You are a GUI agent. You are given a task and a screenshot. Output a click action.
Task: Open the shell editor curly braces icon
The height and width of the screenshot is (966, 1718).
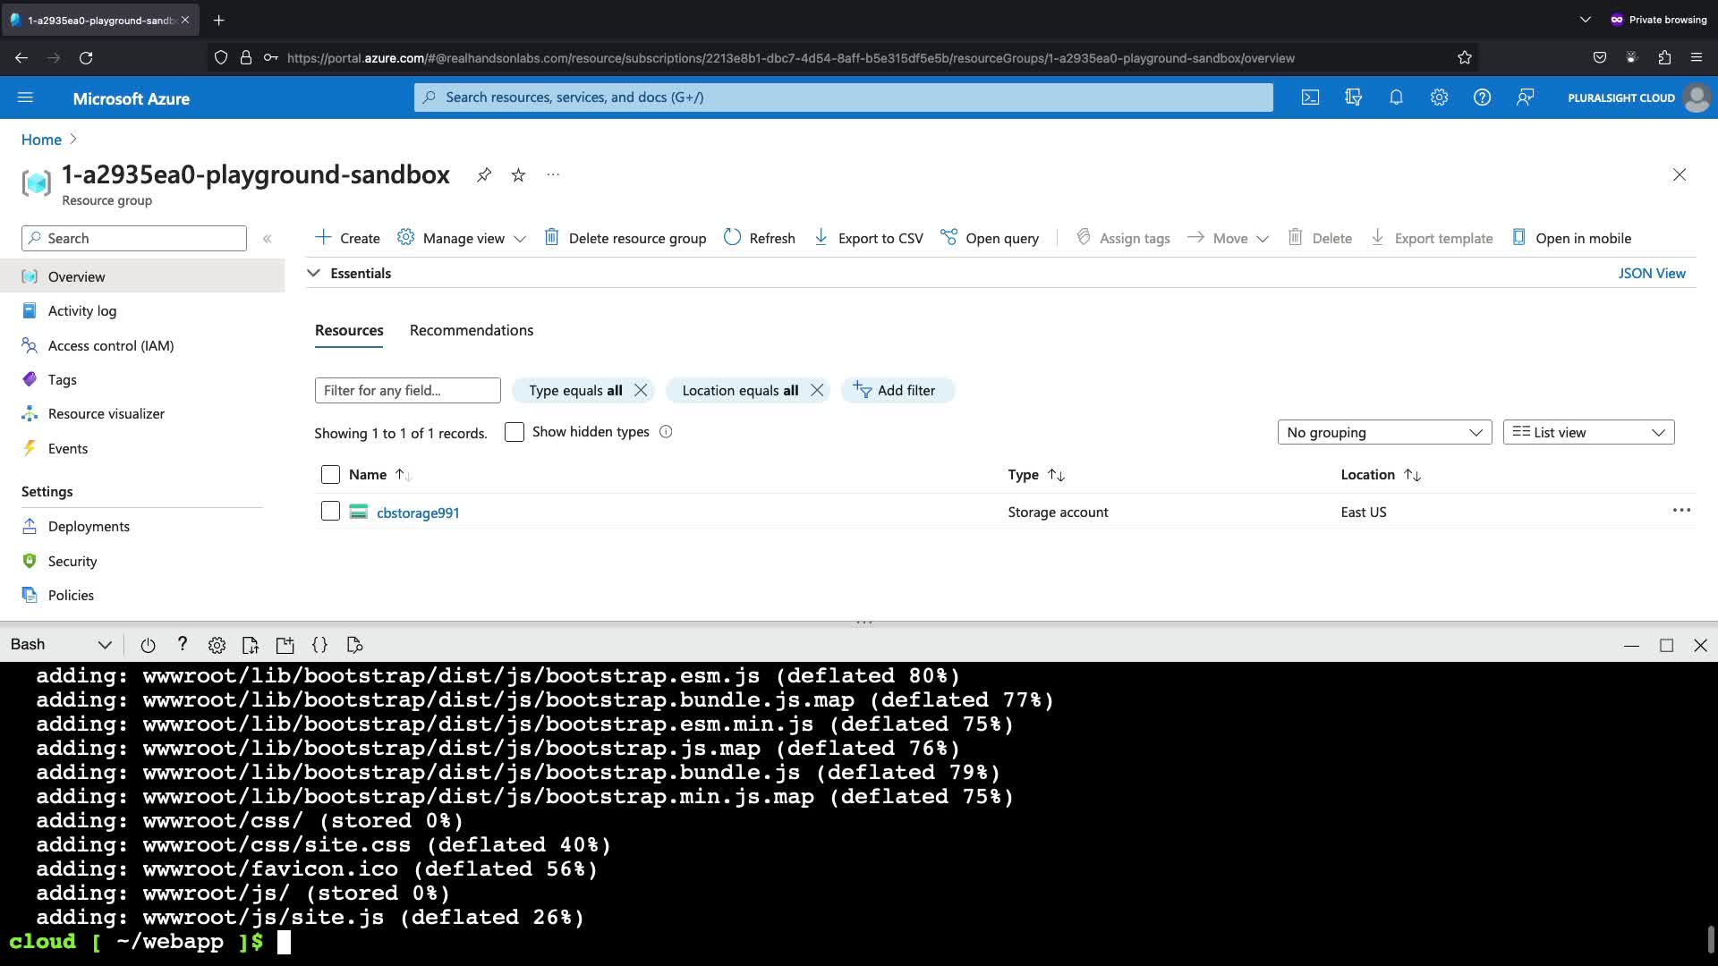tap(319, 645)
